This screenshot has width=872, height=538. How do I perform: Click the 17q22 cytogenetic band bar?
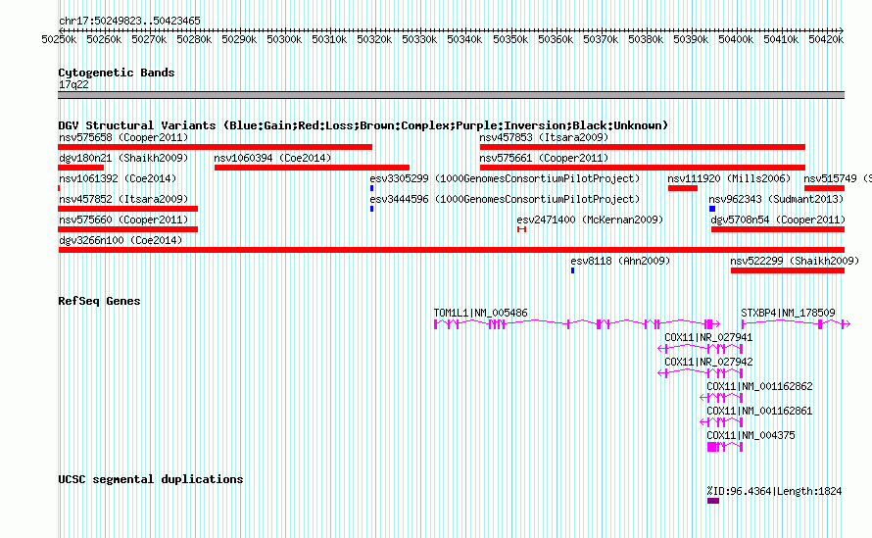coord(451,95)
